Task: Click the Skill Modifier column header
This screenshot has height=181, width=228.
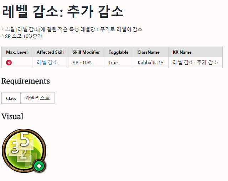Action: click(86, 52)
